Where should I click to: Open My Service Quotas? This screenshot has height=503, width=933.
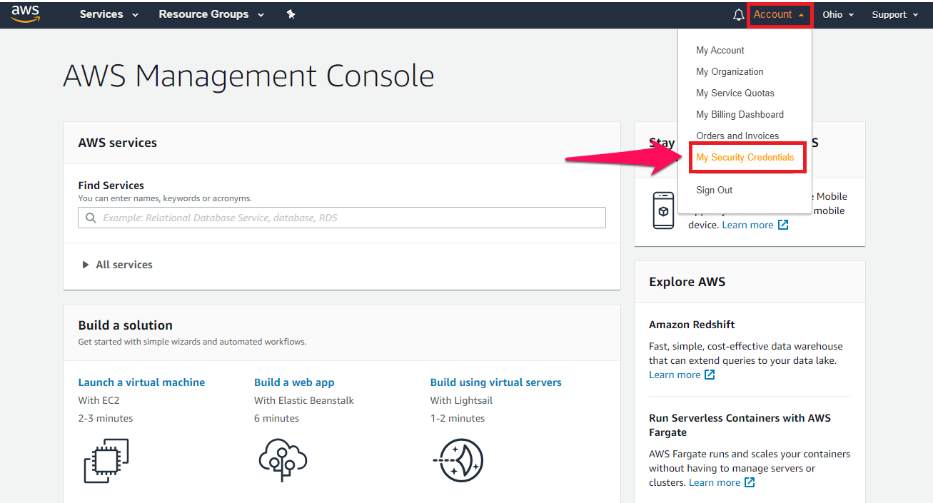click(x=735, y=93)
